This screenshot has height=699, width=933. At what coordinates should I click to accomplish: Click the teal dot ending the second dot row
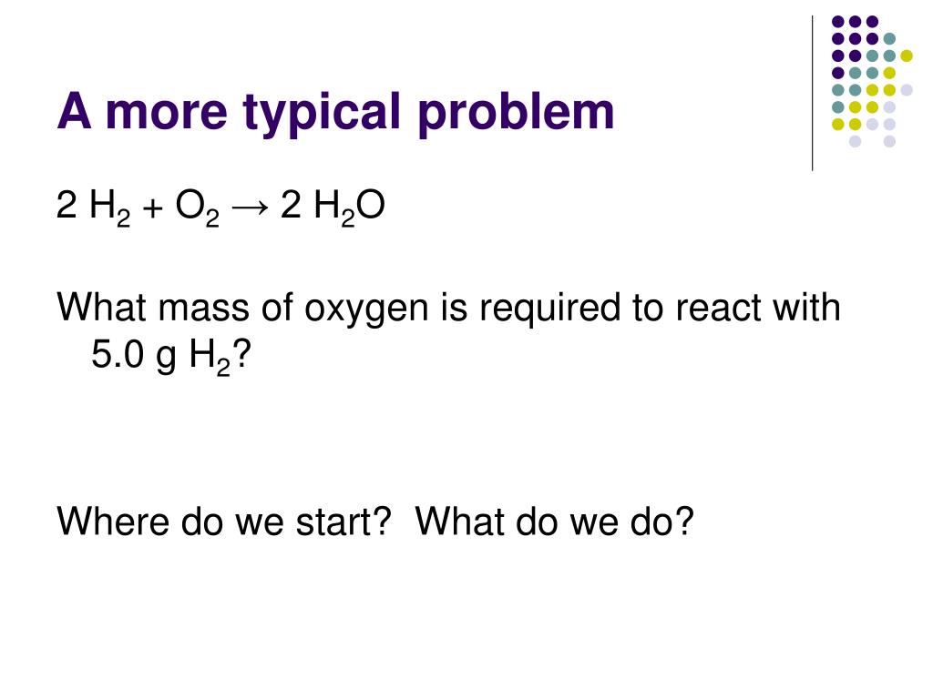click(889, 39)
